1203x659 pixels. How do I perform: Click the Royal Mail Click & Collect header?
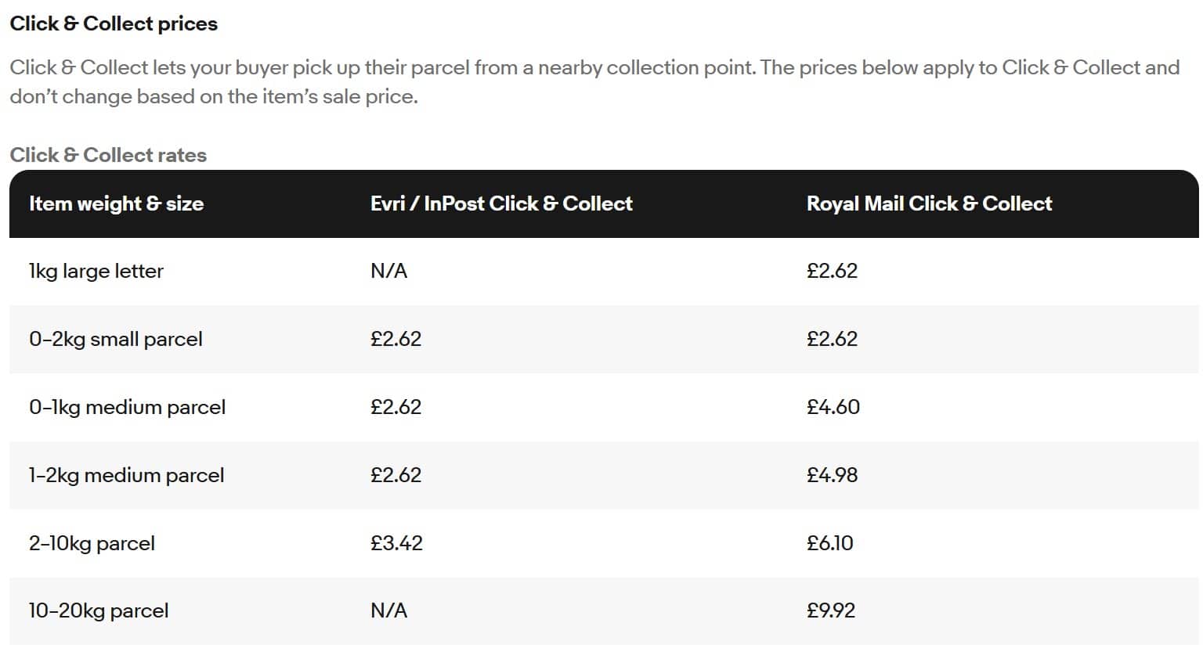(x=929, y=203)
